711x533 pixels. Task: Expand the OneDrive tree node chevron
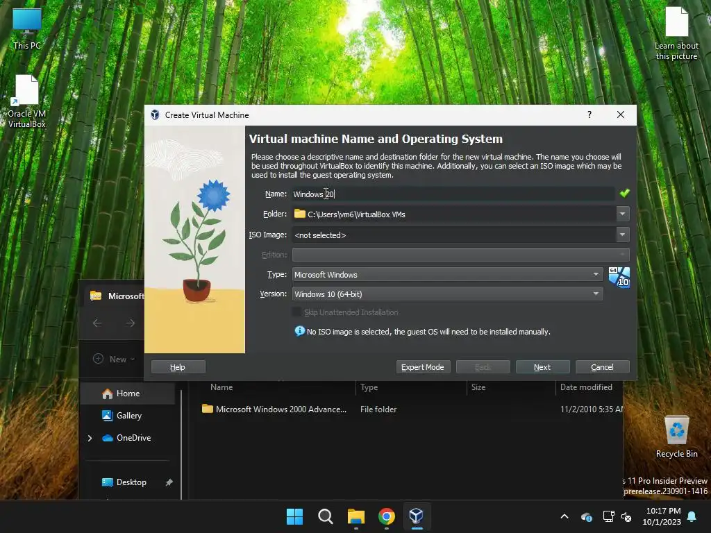[90, 438]
